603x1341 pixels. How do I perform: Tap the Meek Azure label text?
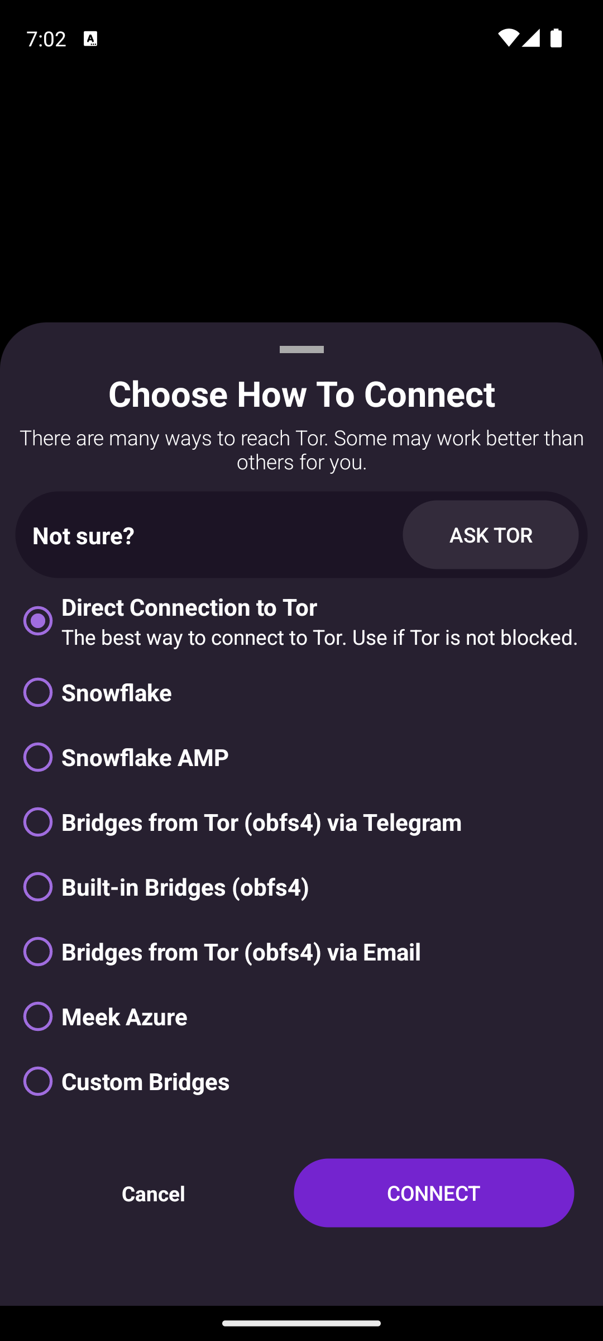tap(125, 1017)
